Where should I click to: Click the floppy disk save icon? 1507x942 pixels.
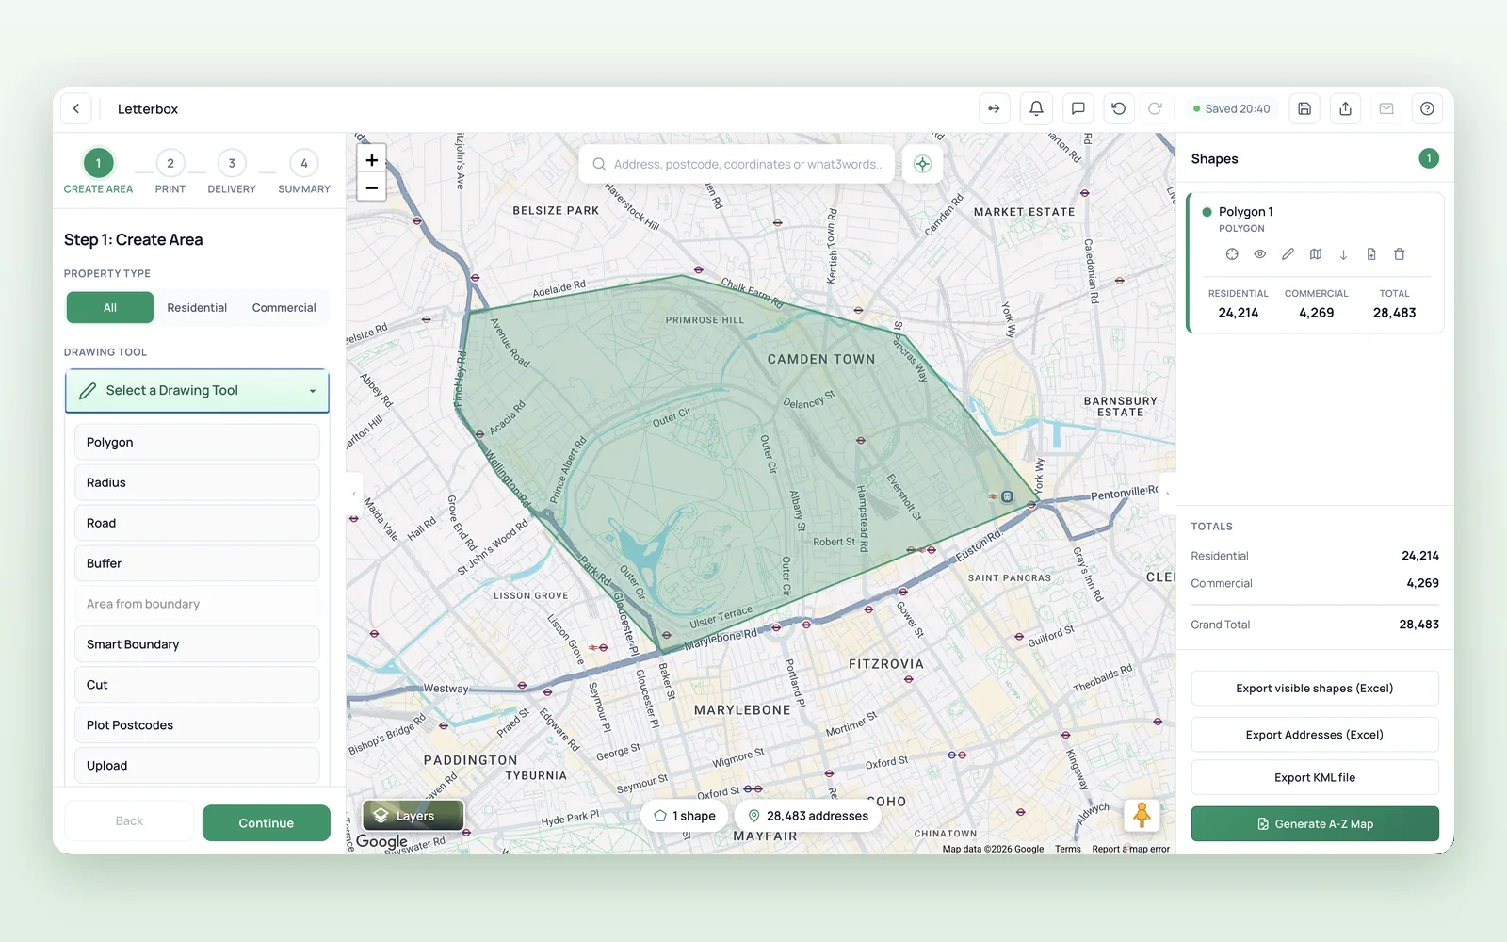[x=1304, y=108]
